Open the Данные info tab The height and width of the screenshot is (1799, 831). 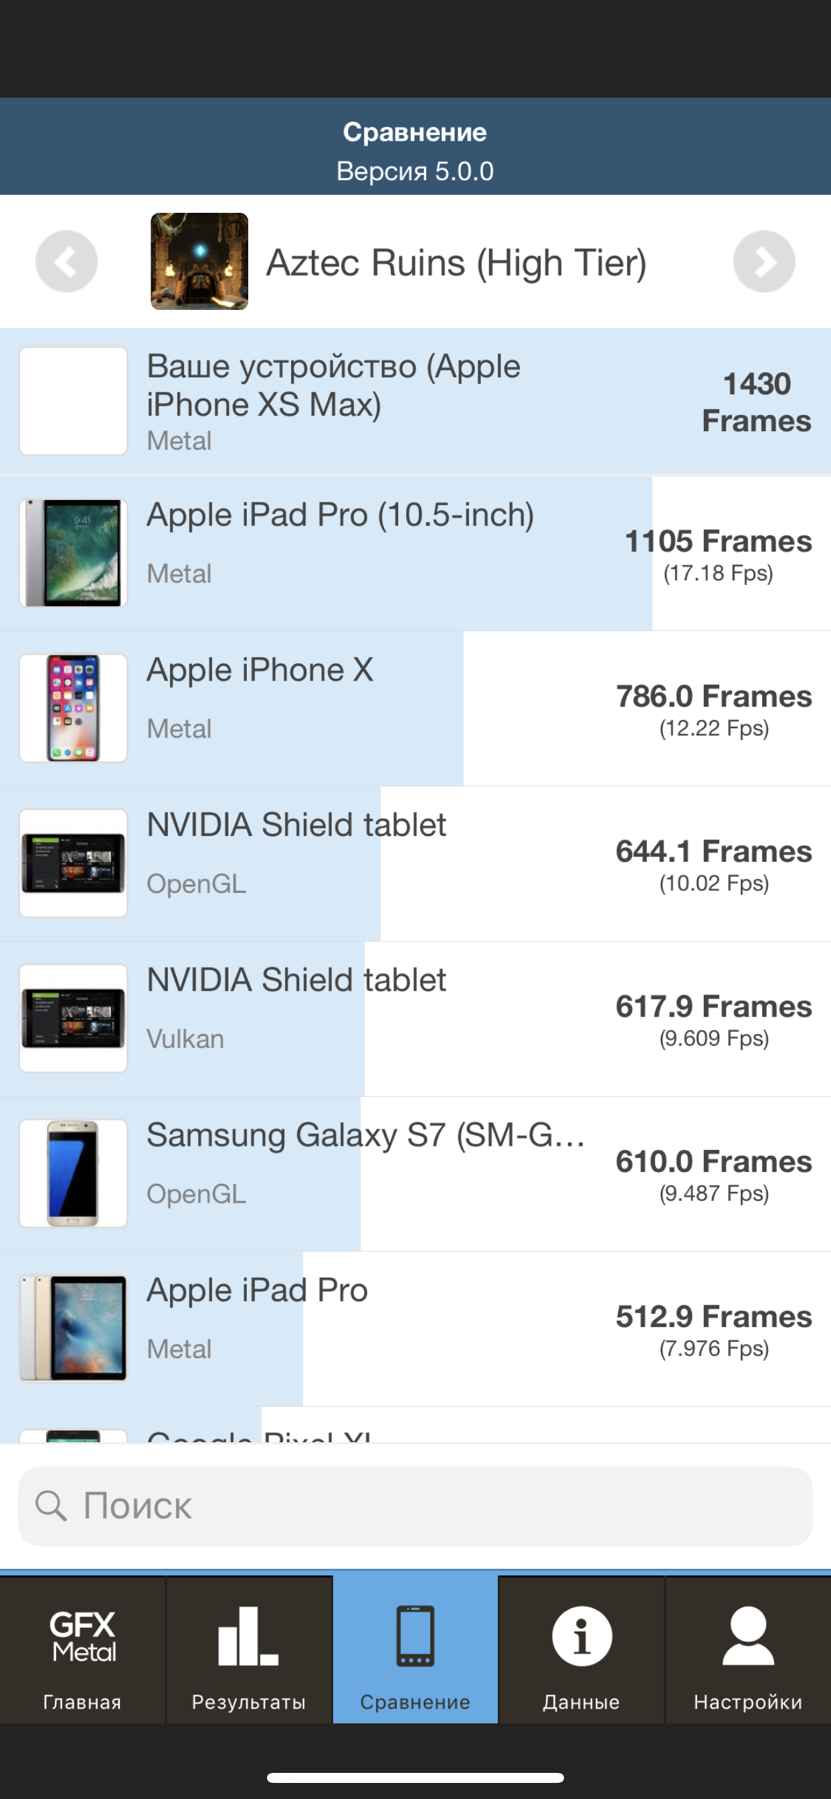(x=581, y=1650)
